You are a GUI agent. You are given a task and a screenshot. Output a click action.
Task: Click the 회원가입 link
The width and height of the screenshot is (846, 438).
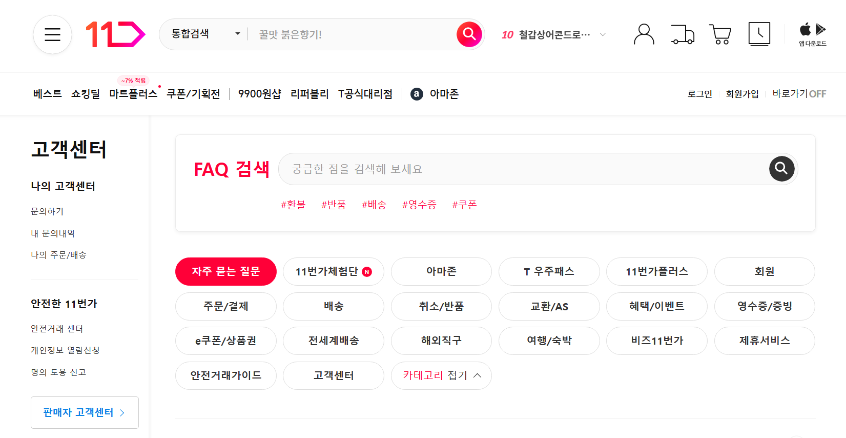(742, 94)
